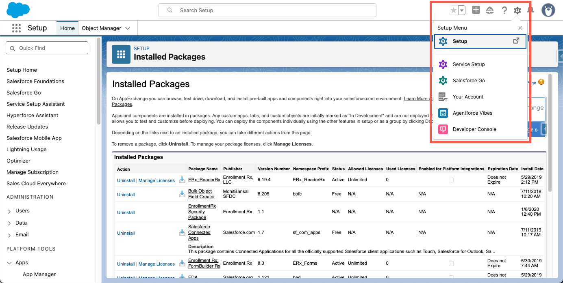Viewport: 563px width, 283px height.
Task: Click the Search Setup input field
Action: [x=267, y=10]
